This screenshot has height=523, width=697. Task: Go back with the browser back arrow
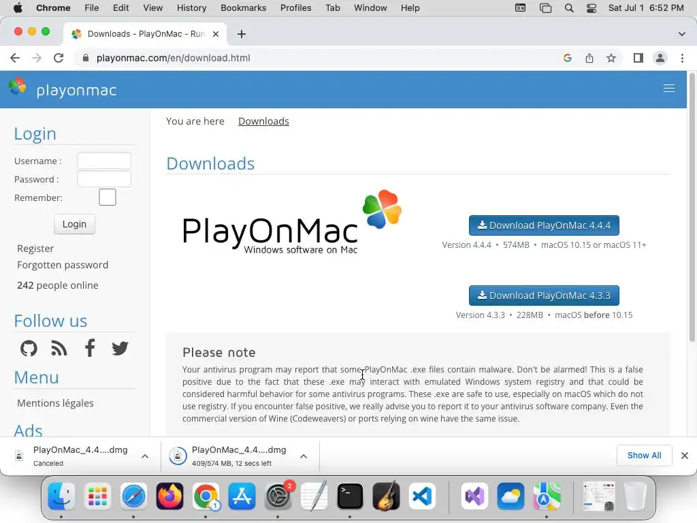[x=15, y=58]
